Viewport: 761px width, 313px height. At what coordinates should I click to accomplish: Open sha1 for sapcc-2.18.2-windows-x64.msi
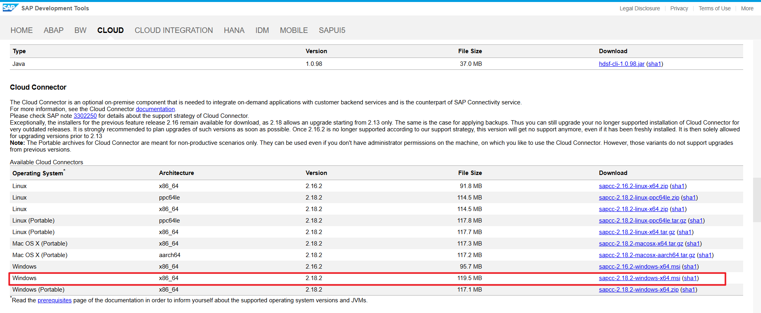pos(690,278)
